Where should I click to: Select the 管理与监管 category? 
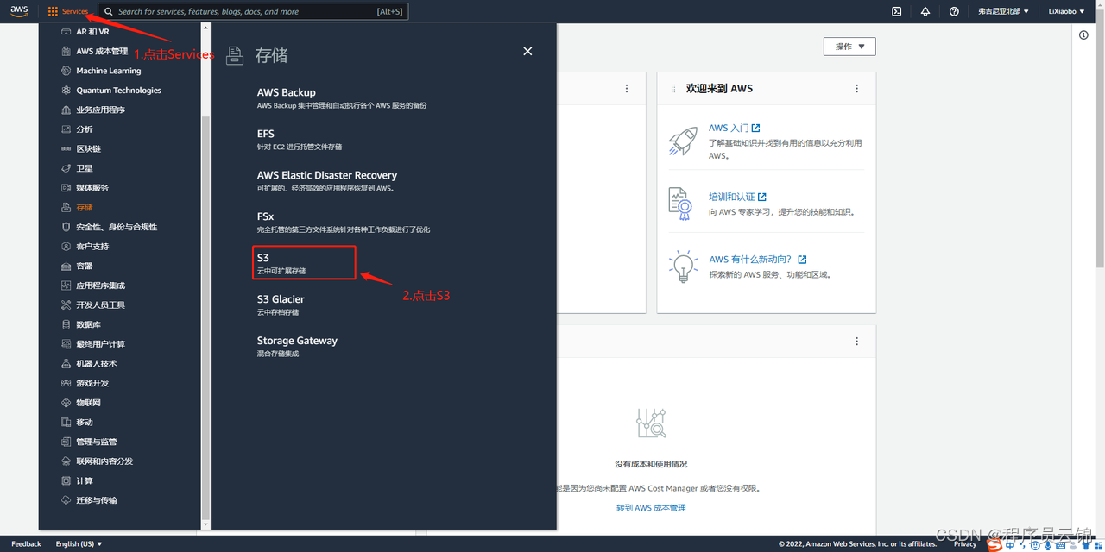pos(96,442)
